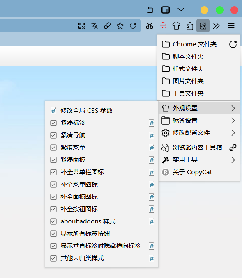Edit CSS file icon for 补全按钮图标
The image size is (242, 278).
[152, 209]
